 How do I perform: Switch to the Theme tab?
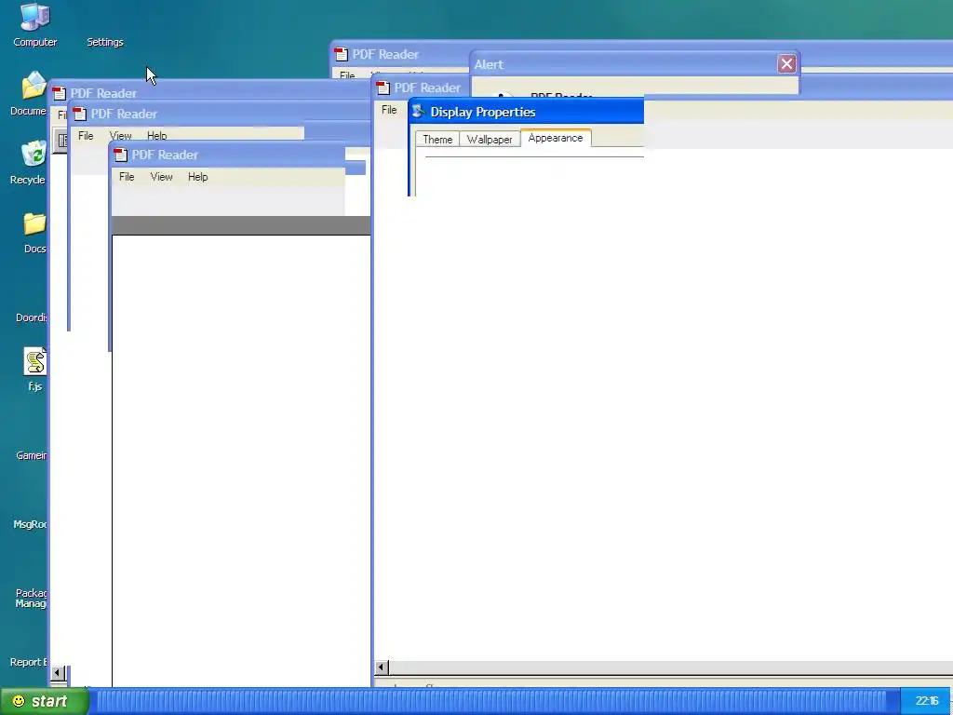click(x=437, y=140)
